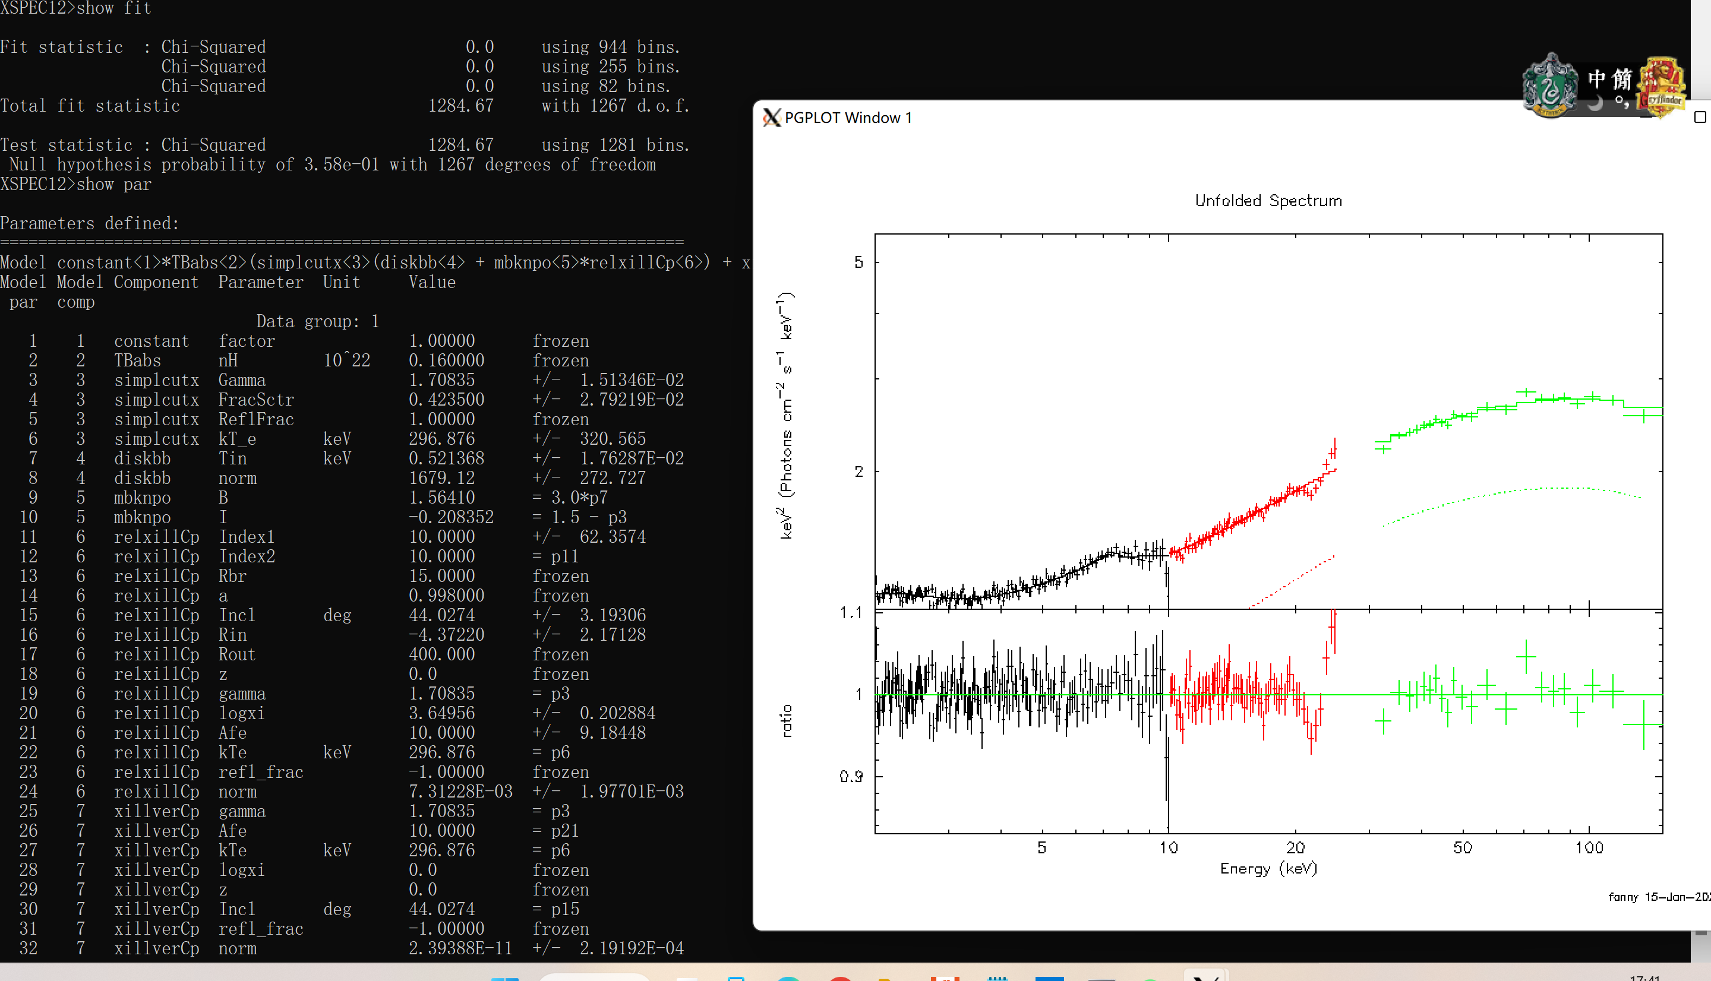
Task: Click the 'ratio' y-axis label
Action: [786, 721]
